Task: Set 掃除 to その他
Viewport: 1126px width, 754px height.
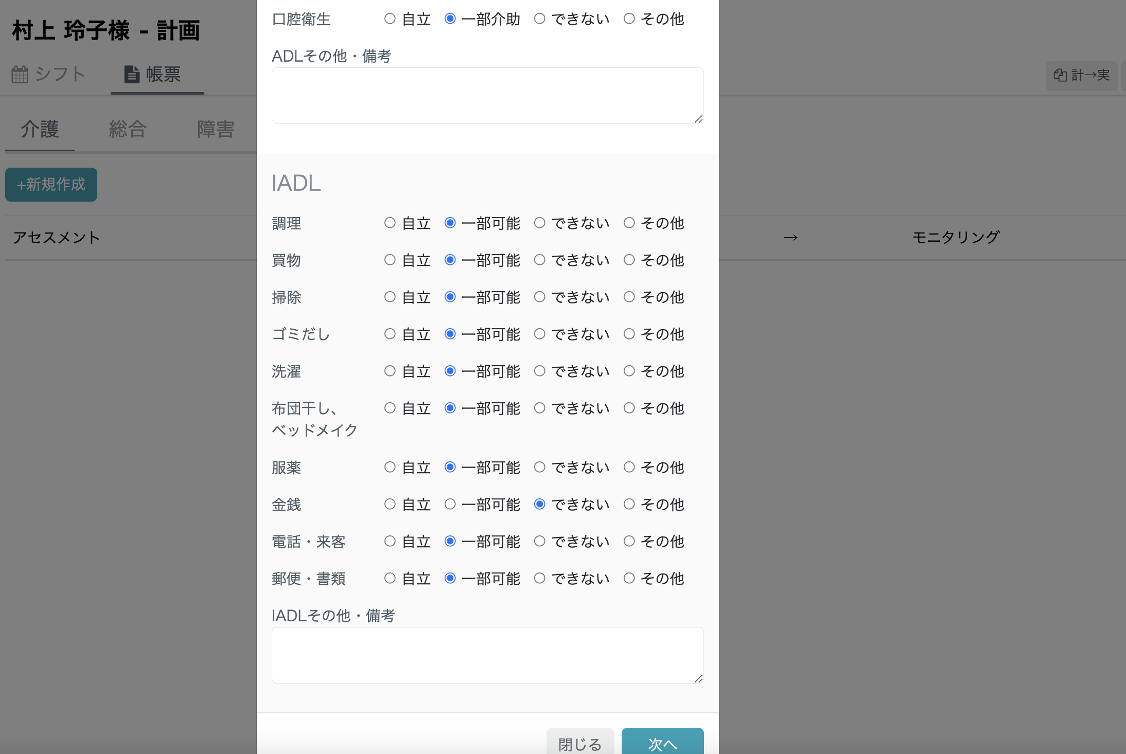Action: [628, 297]
